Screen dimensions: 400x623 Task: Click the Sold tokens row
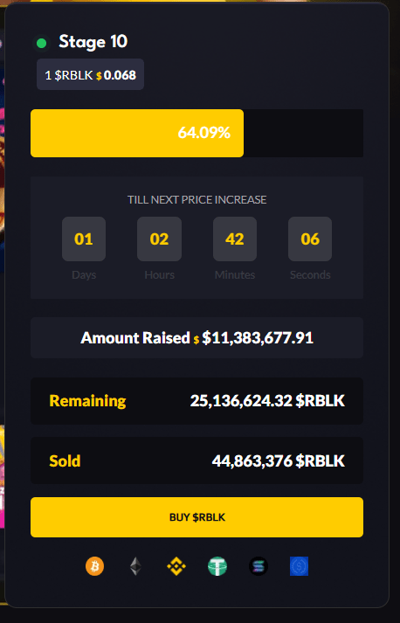pyautogui.click(x=197, y=460)
